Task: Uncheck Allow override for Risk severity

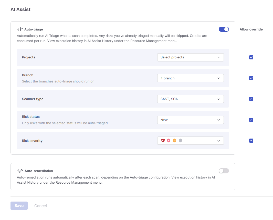Action: pos(251,141)
